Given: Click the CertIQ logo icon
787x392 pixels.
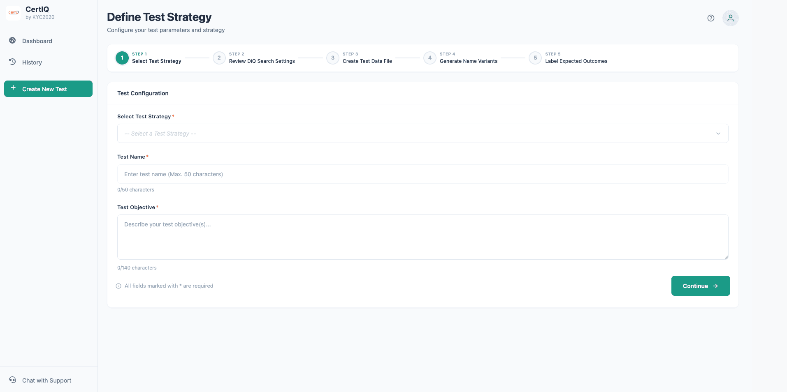Looking at the screenshot, I should tap(13, 13).
